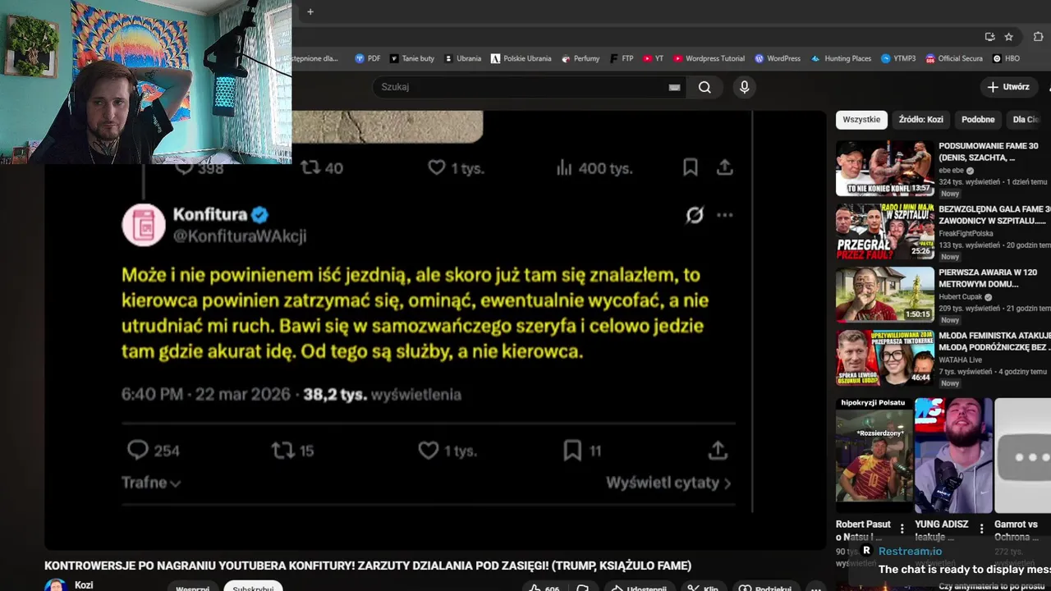Image resolution: width=1051 pixels, height=591 pixels.
Task: Open menu dots beside Robert Pasut short
Action: click(902, 529)
